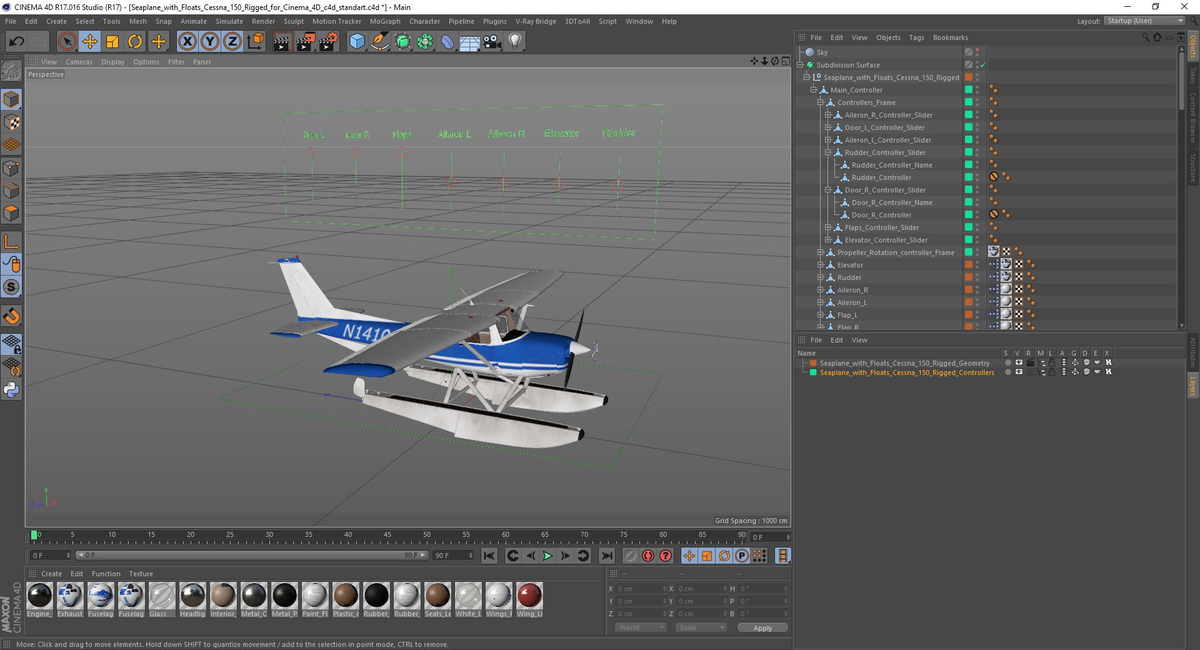Open the Spline pen tool
The height and width of the screenshot is (650, 1200).
pos(379,42)
